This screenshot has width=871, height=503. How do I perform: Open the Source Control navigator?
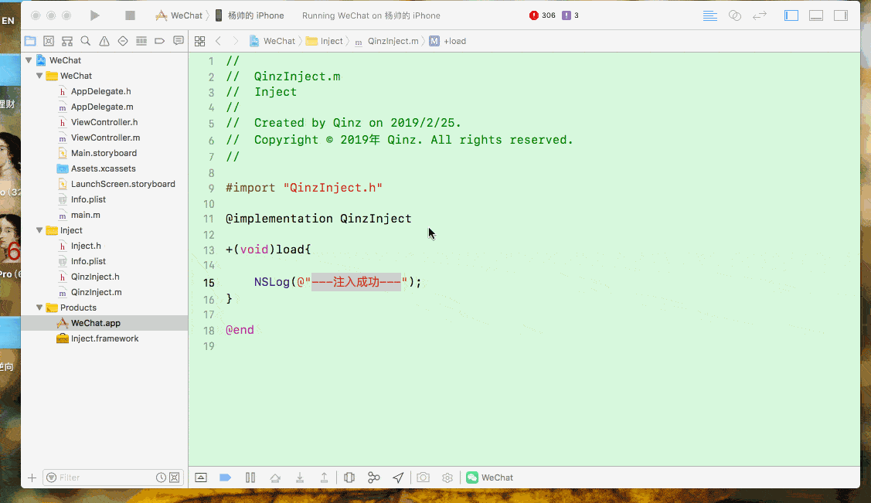49,41
